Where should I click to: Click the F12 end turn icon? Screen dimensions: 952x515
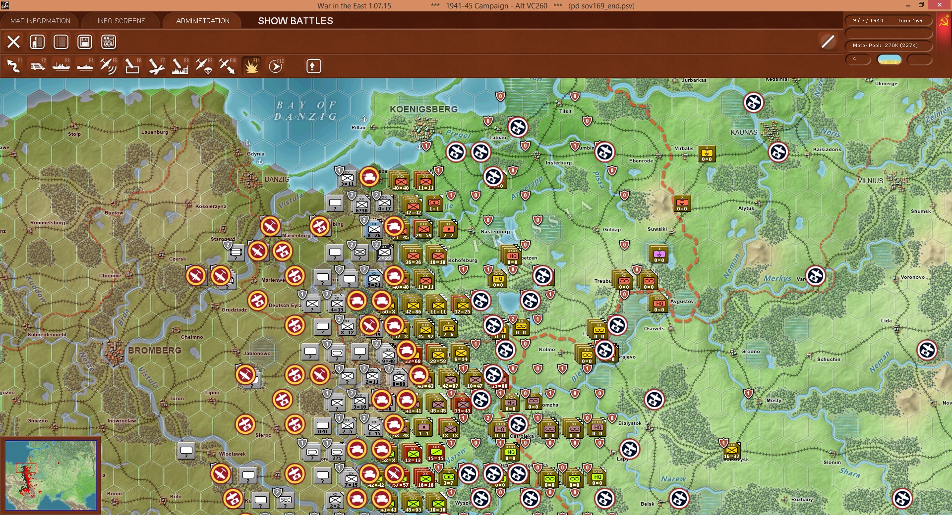tap(276, 66)
